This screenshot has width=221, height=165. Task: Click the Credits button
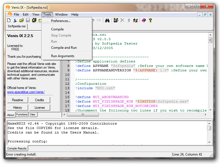[39, 100]
